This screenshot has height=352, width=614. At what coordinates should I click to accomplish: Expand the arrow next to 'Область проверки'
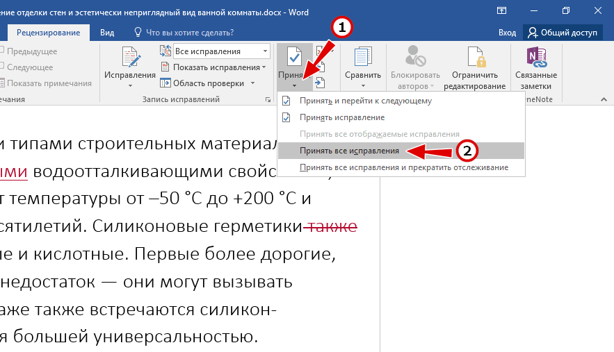click(252, 83)
